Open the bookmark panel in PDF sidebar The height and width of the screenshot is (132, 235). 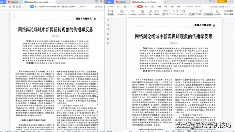pyautogui.click(x=108, y=20)
